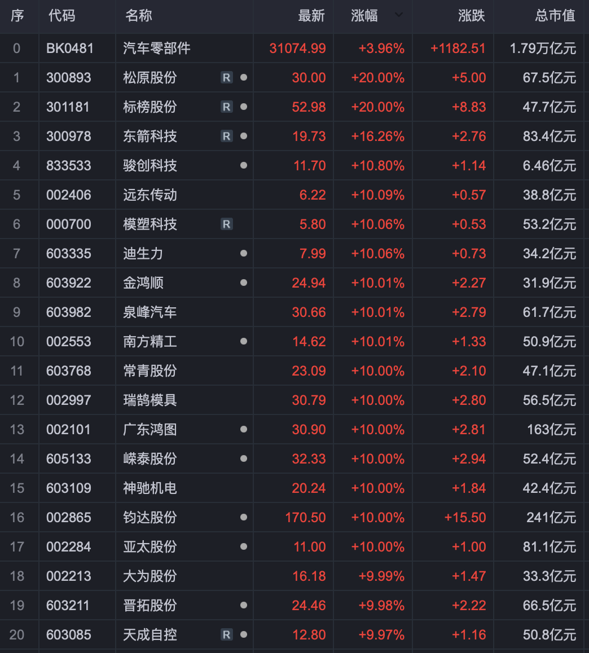The width and height of the screenshot is (589, 653).
Task: Select the 大为股份 row priced 16.18
Action: tap(150, 576)
